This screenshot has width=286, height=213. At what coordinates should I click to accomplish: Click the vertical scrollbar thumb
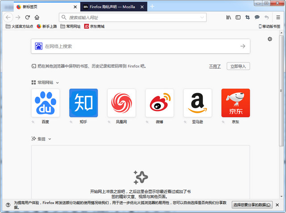point(281,91)
